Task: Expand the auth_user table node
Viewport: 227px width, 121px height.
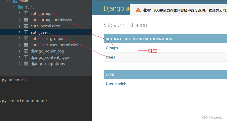Action: pyautogui.click(x=20, y=32)
